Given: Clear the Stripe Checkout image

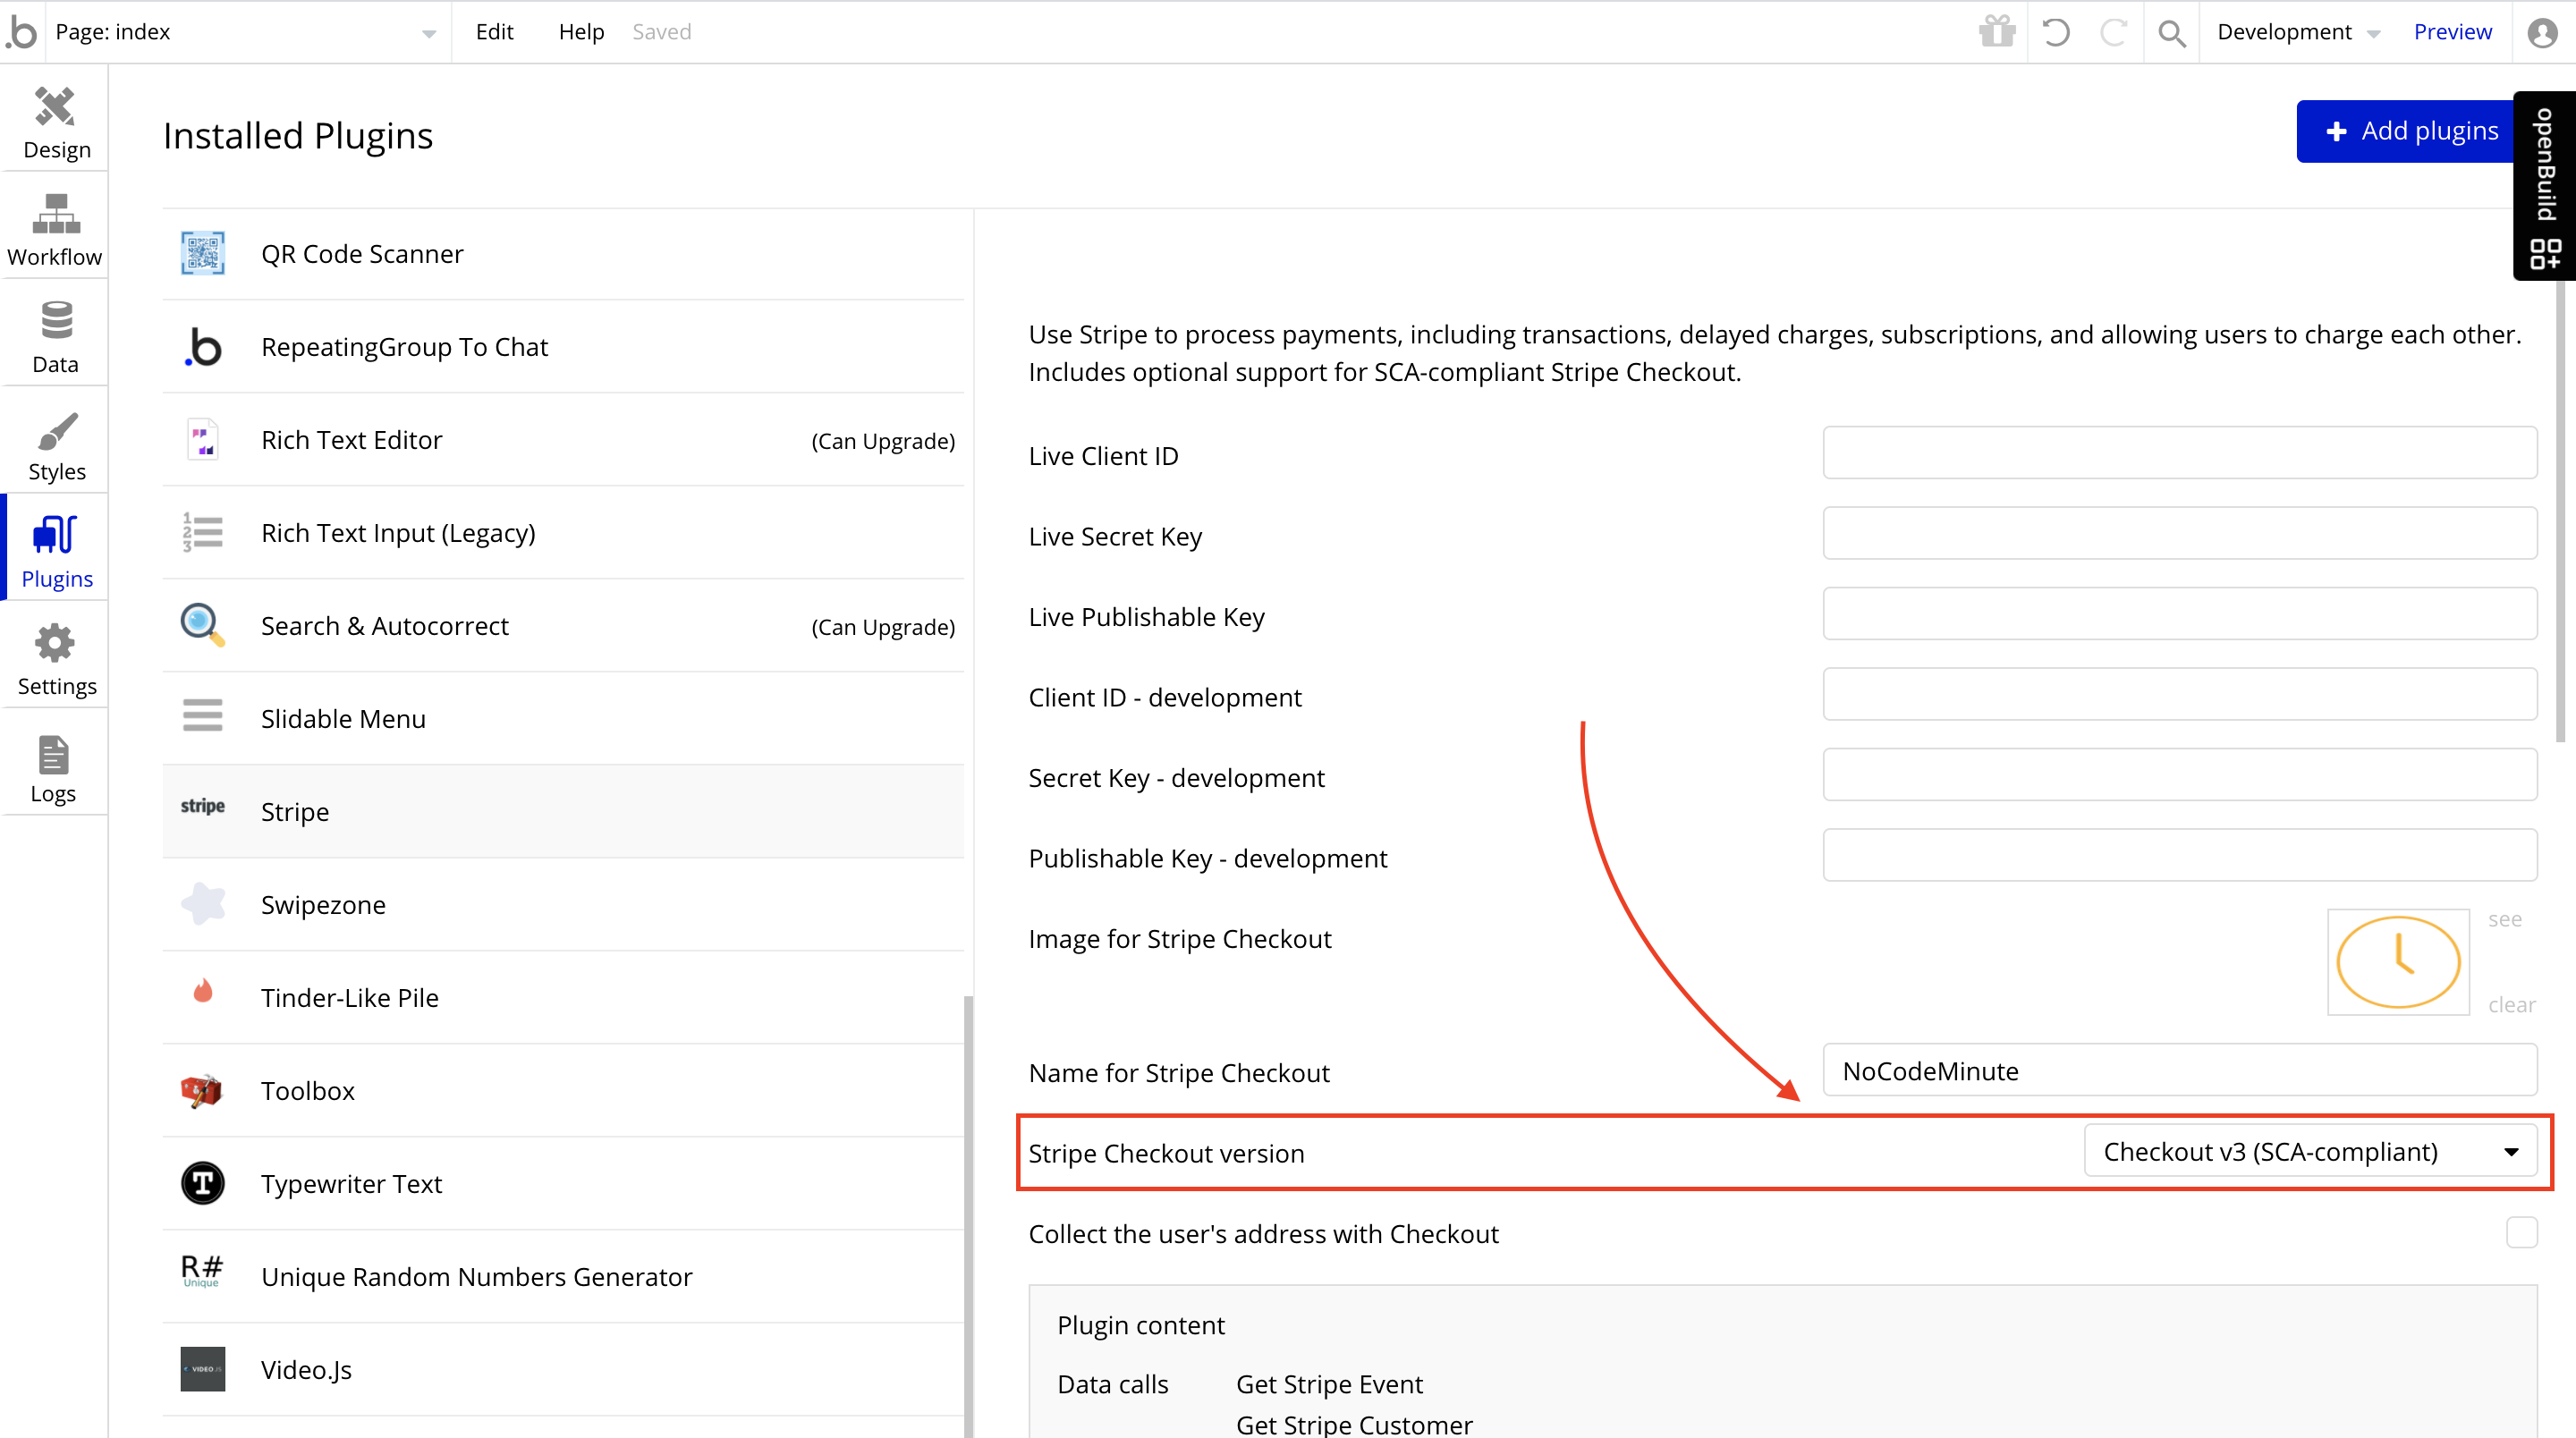Looking at the screenshot, I should click(x=2511, y=1004).
